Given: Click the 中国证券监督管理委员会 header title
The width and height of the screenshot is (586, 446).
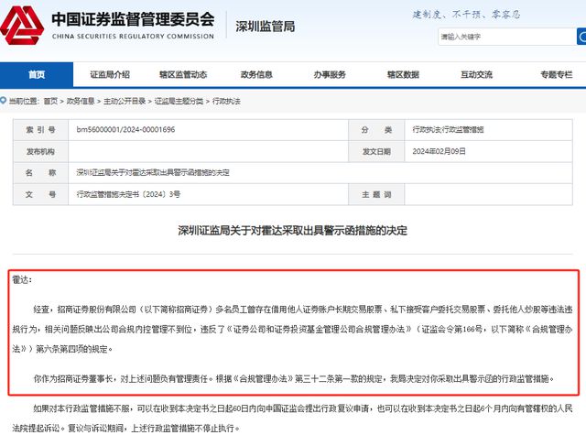Looking at the screenshot, I should (133, 19).
